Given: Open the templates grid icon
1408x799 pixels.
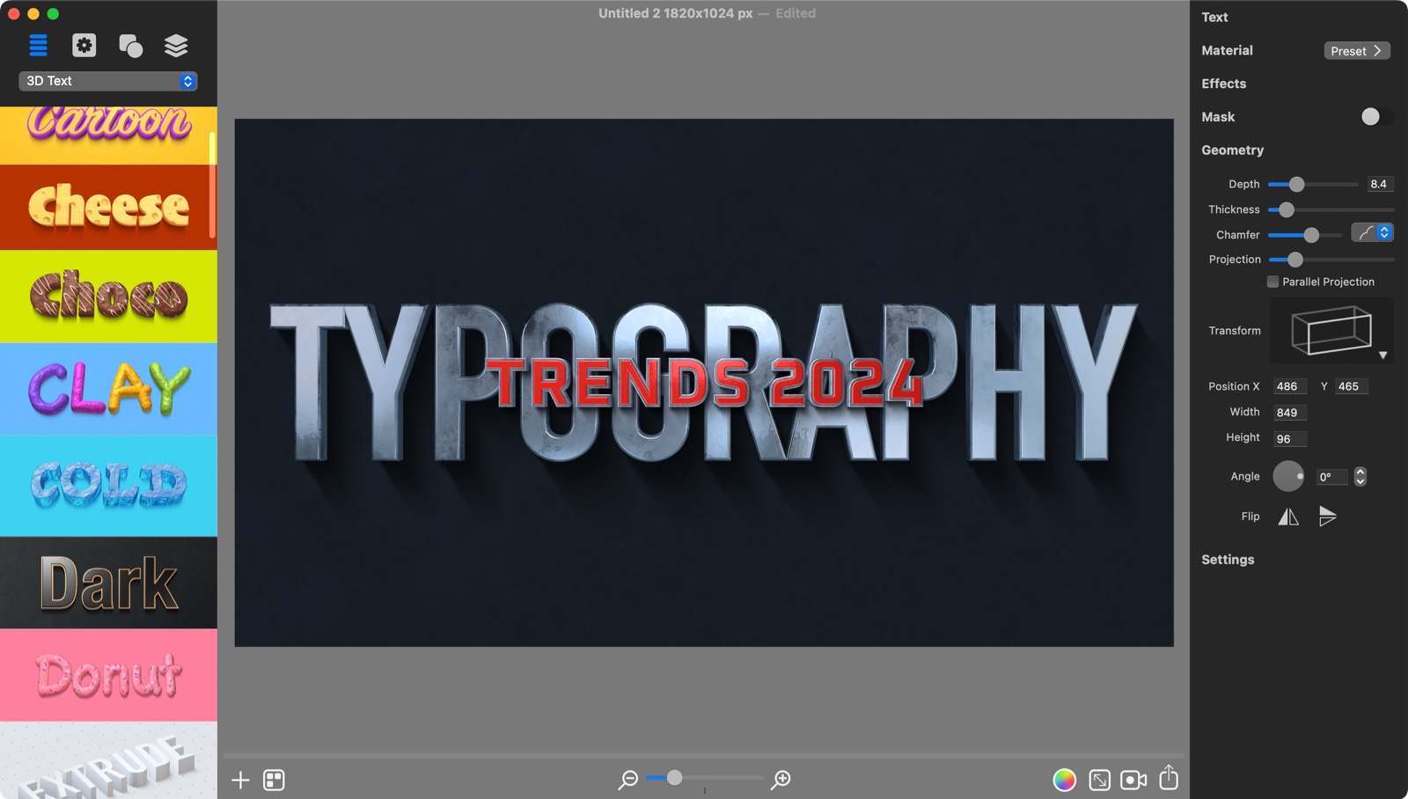Looking at the screenshot, I should (x=274, y=780).
